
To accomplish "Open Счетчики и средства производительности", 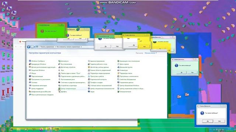I will [x=72, y=82].
